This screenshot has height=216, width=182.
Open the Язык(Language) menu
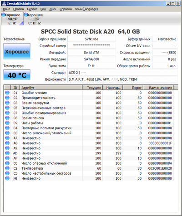[x=86, y=9]
